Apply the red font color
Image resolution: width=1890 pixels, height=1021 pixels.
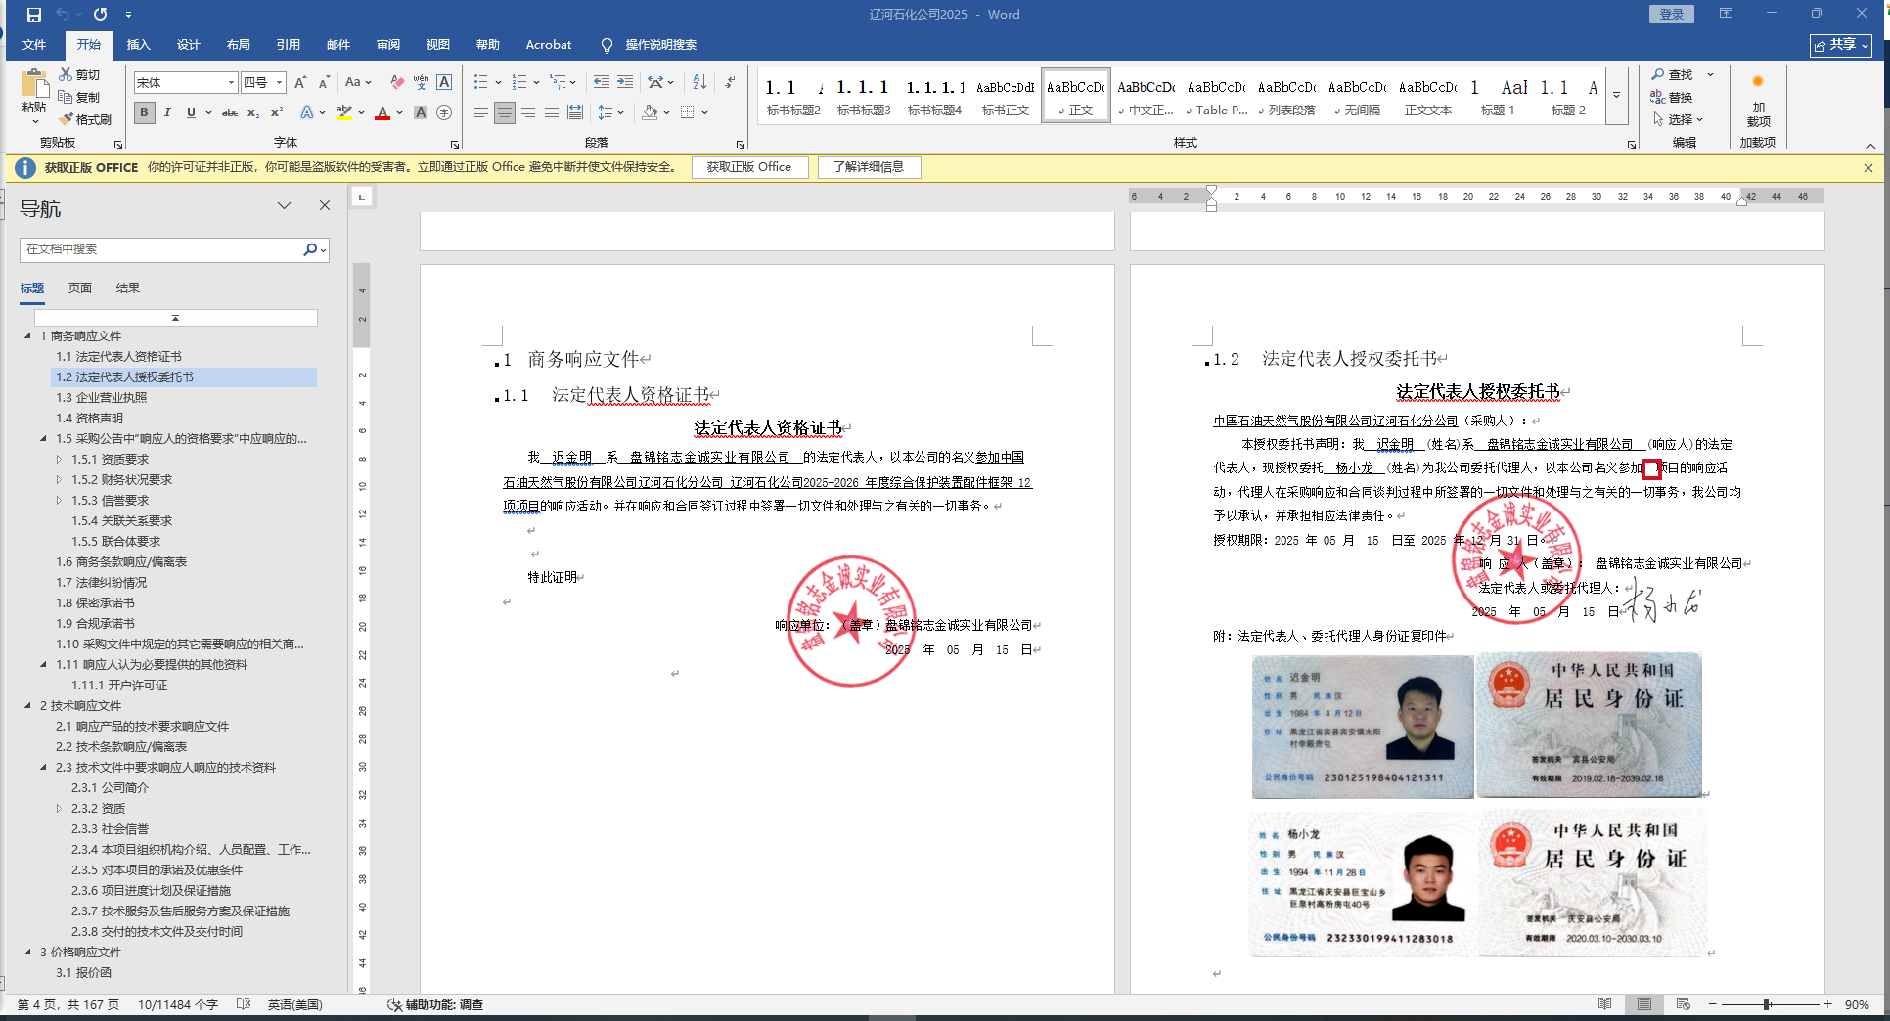pyautogui.click(x=382, y=112)
